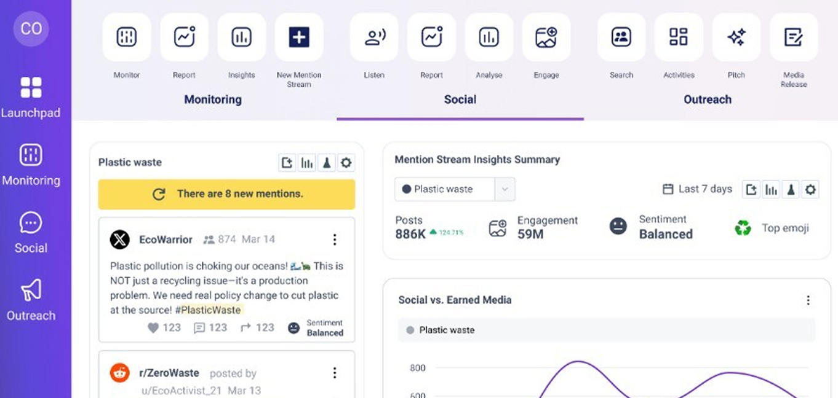Open journalist Search icon in Outreach
The height and width of the screenshot is (398, 838).
point(621,38)
